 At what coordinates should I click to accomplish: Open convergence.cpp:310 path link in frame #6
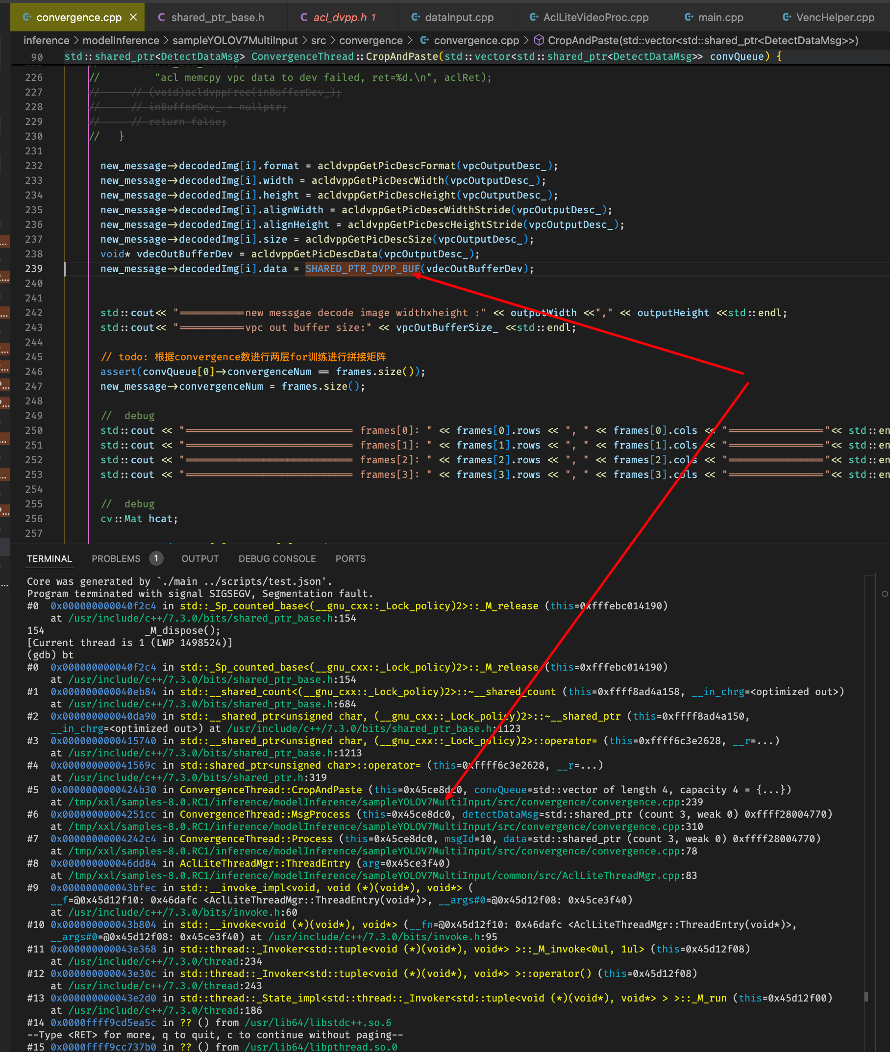(386, 827)
